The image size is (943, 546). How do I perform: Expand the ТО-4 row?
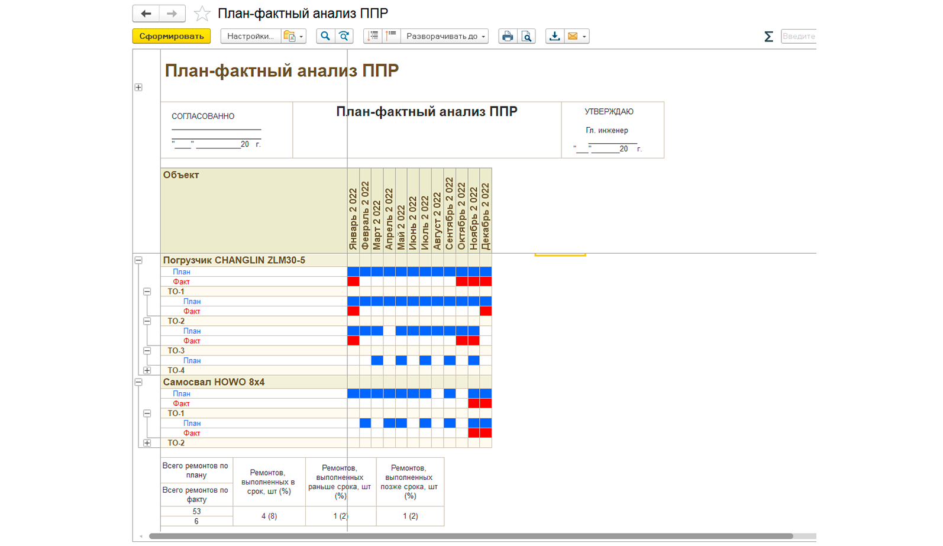pos(147,370)
